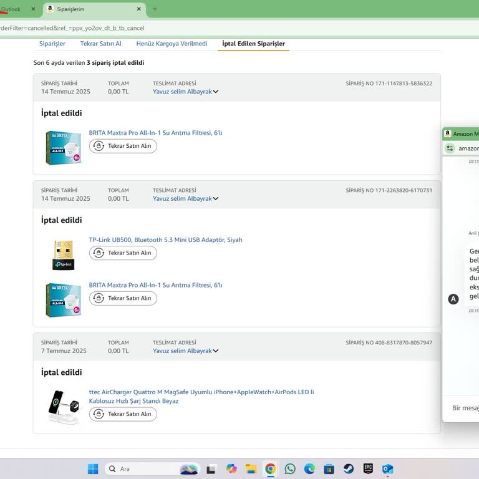The image size is (479, 479).
Task: Open WhatsApp from the taskbar
Action: tap(290, 469)
